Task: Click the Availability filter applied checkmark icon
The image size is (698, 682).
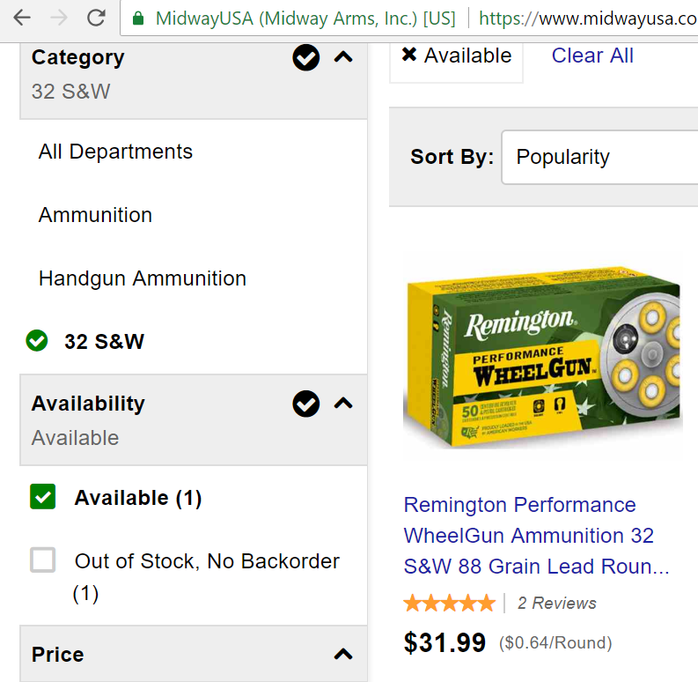Action: pyautogui.click(x=305, y=404)
